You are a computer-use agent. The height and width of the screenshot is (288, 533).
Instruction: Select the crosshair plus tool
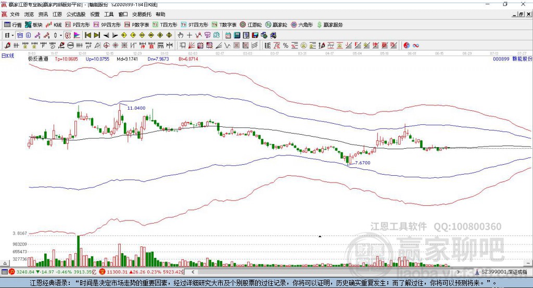(x=189, y=35)
